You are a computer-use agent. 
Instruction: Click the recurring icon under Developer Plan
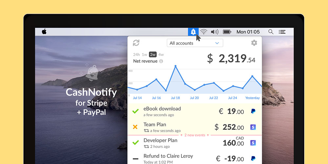click(146, 147)
